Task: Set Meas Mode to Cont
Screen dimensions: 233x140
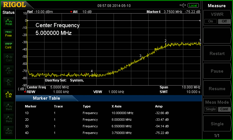Action: click(224, 109)
